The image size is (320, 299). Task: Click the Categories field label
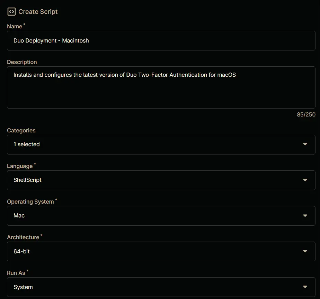tap(21, 131)
